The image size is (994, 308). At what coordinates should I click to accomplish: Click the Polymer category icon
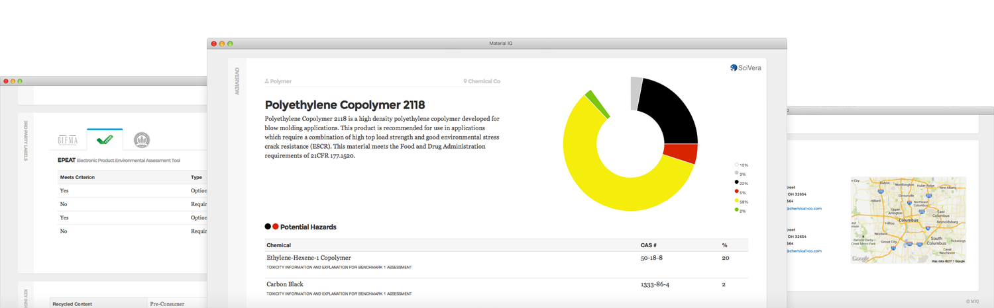267,82
